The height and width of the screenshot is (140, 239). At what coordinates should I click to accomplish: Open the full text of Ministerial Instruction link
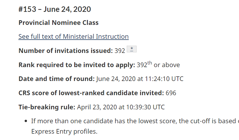(x=73, y=37)
